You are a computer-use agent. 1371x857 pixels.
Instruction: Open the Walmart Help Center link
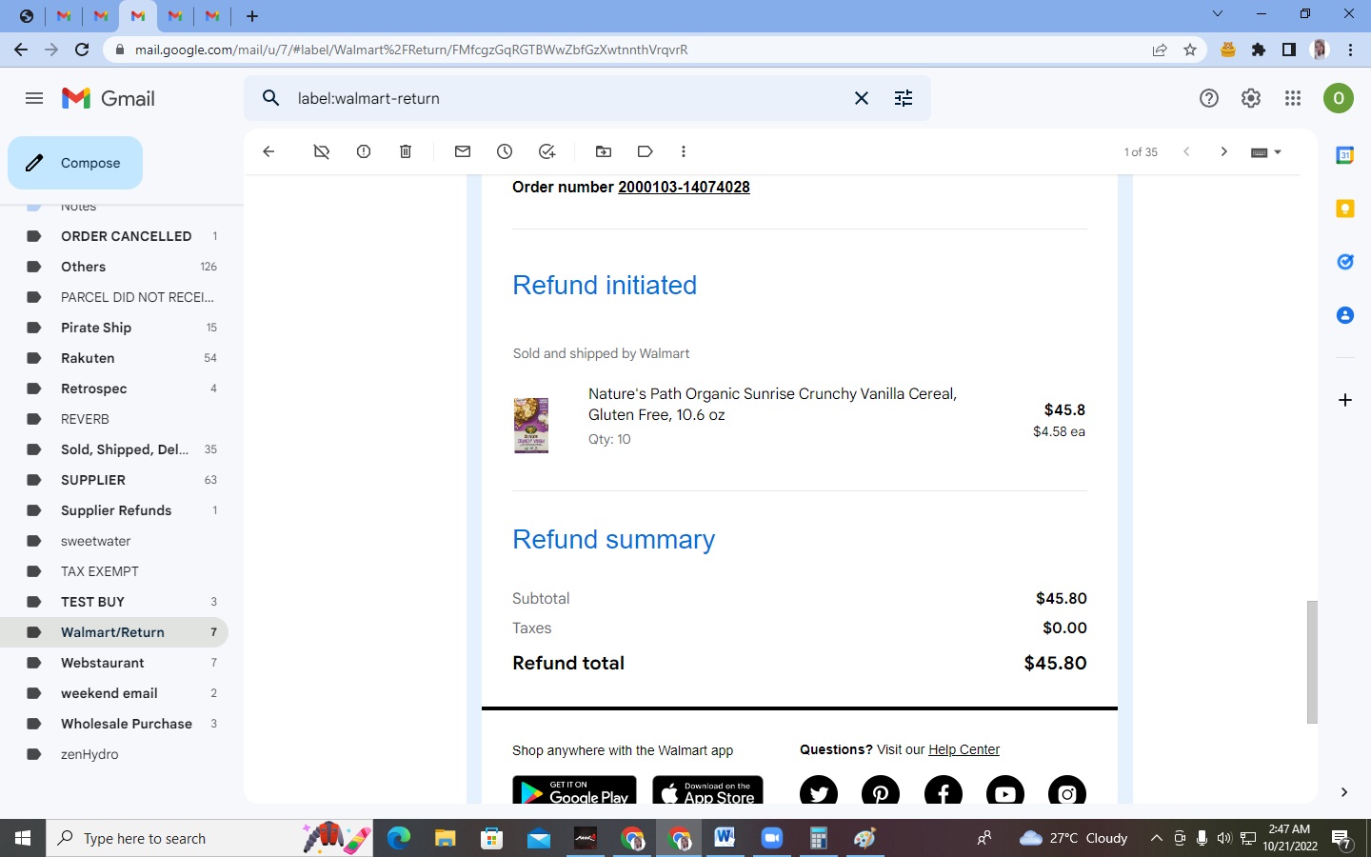(x=964, y=749)
